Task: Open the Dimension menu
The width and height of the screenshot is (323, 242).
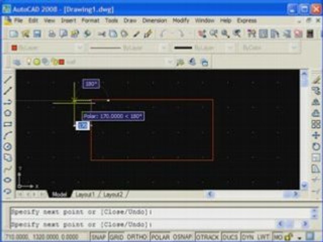Action: click(154, 21)
